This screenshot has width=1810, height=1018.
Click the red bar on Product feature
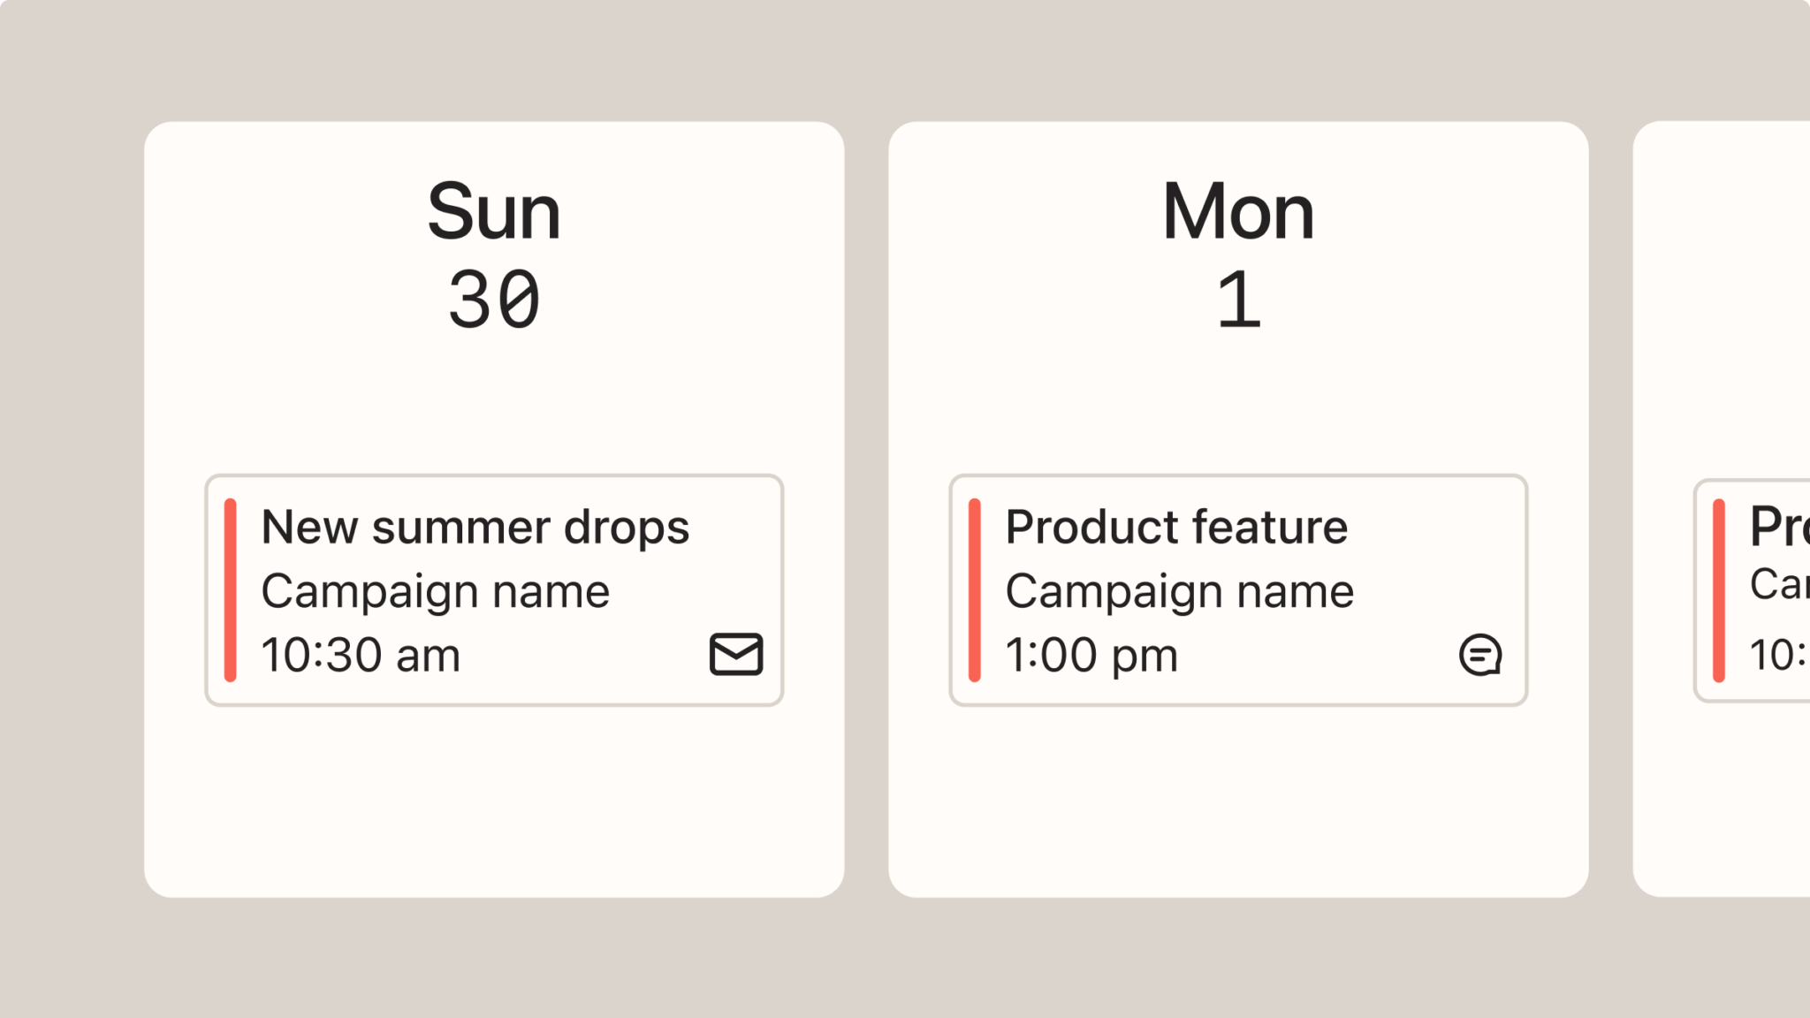(975, 590)
